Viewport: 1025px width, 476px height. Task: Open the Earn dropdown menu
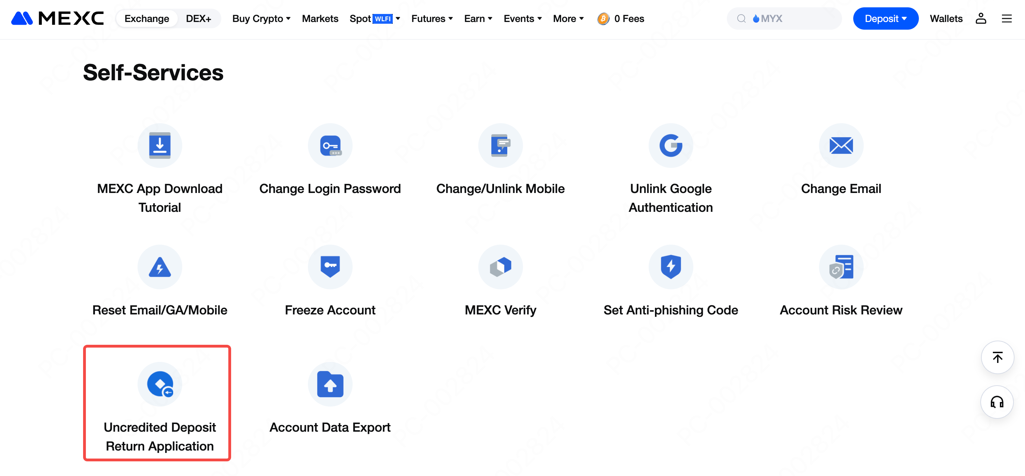[x=478, y=19]
